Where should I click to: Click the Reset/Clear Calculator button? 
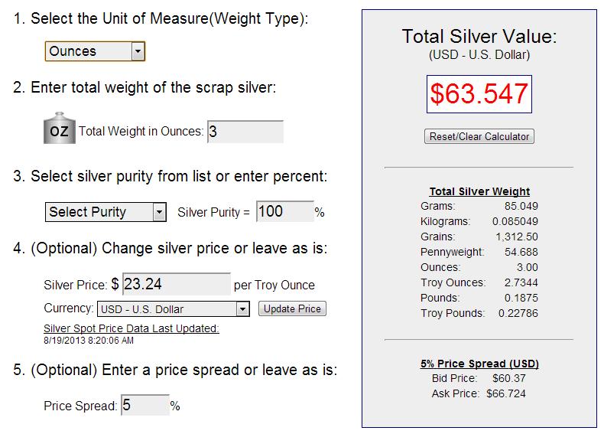coord(479,136)
